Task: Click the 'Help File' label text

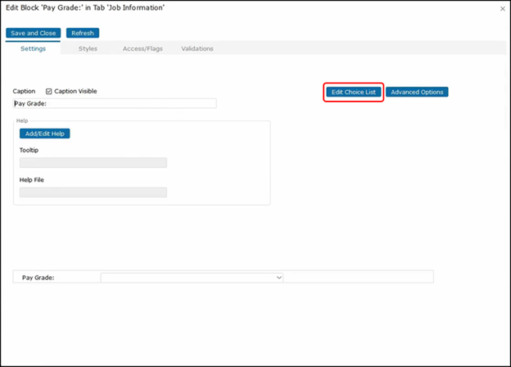Action: [x=33, y=179]
